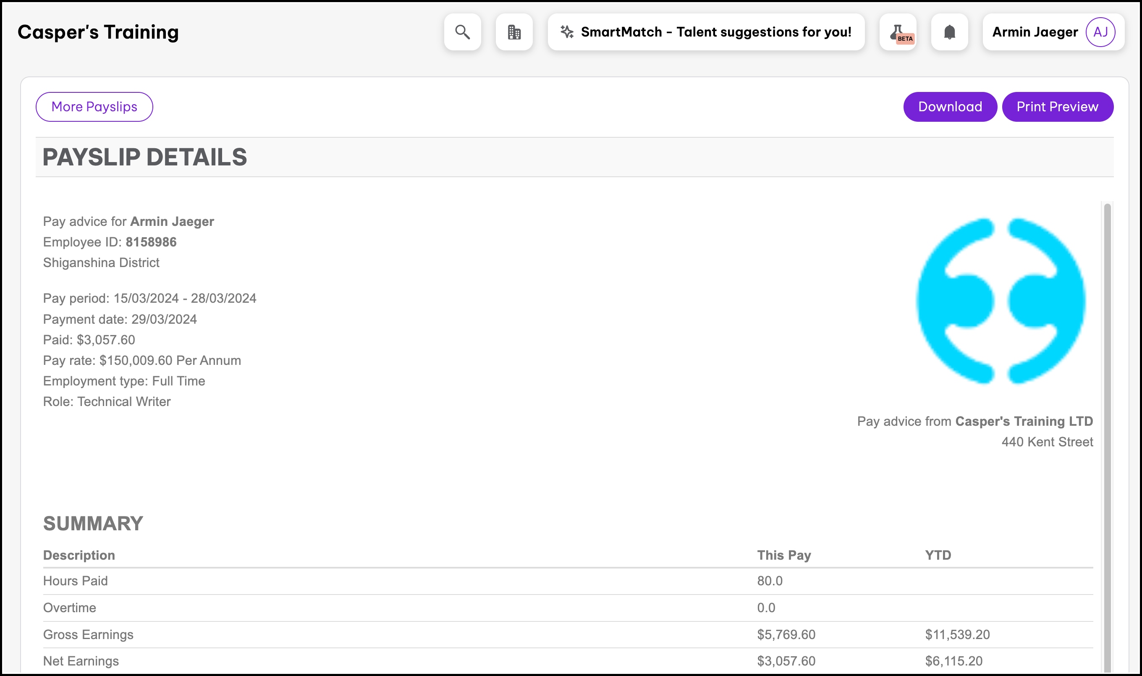The image size is (1142, 676).
Task: Click the search magnifier icon
Action: coord(462,32)
